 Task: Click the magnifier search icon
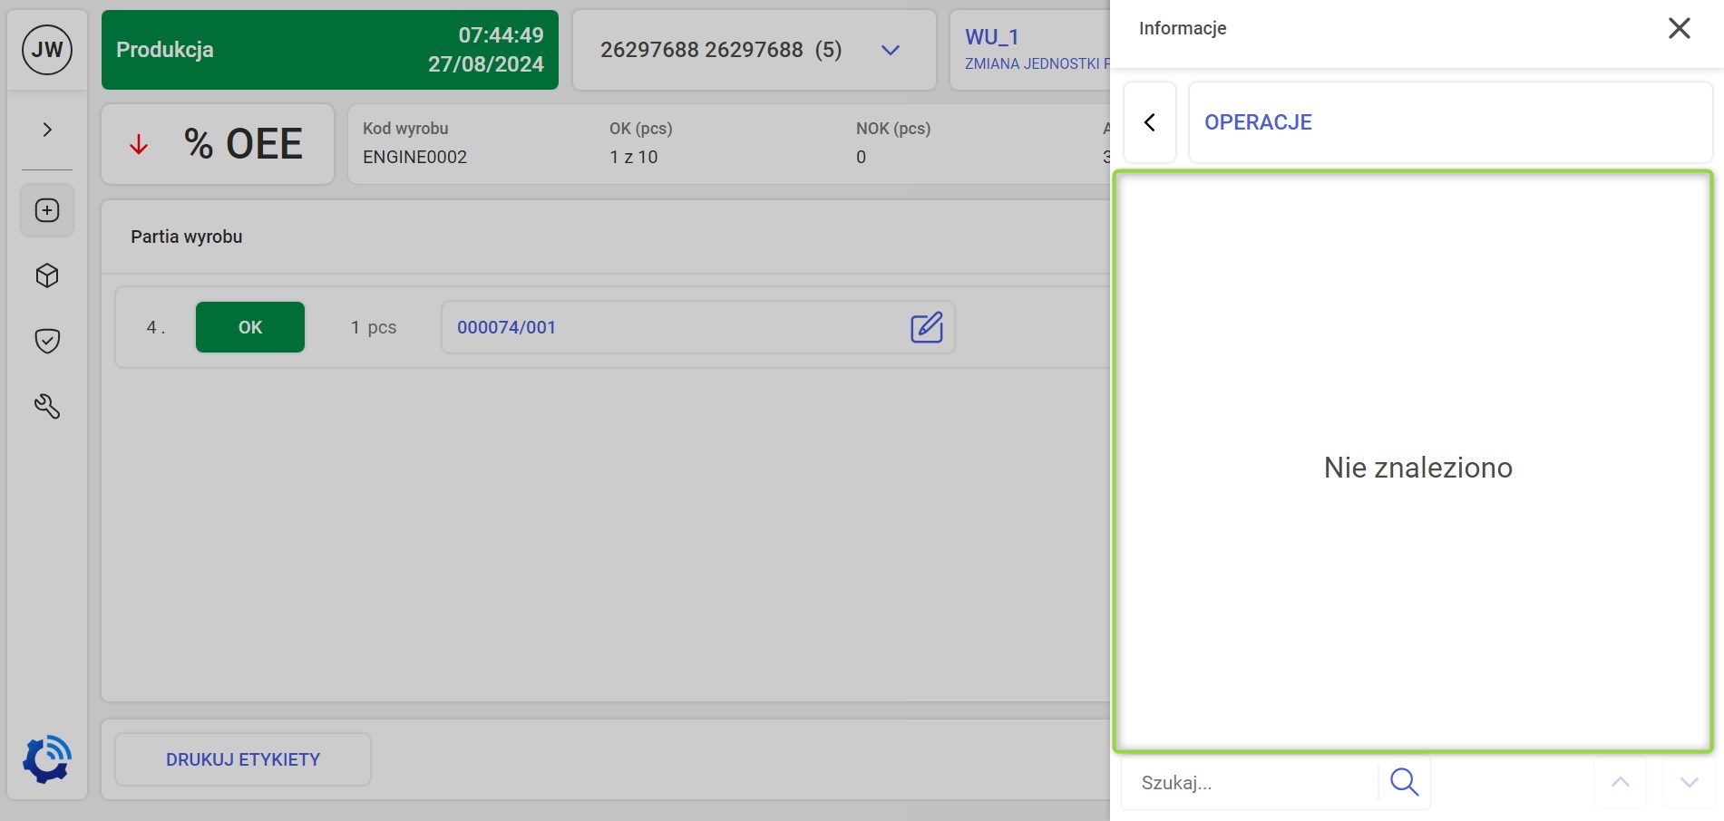[x=1404, y=782]
